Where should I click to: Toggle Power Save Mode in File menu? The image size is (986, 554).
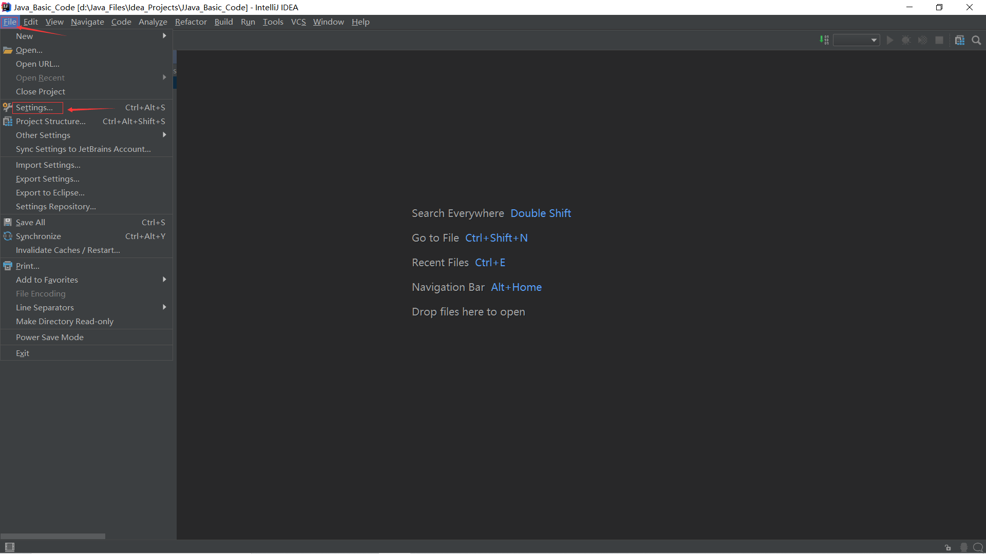[50, 337]
